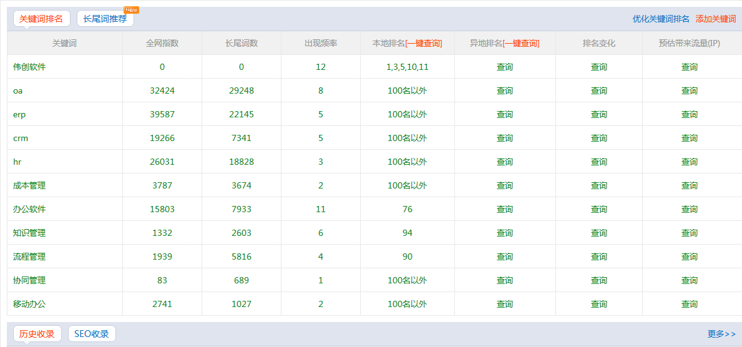
Task: Query 排名变化 for keyword erp
Action: (598, 114)
